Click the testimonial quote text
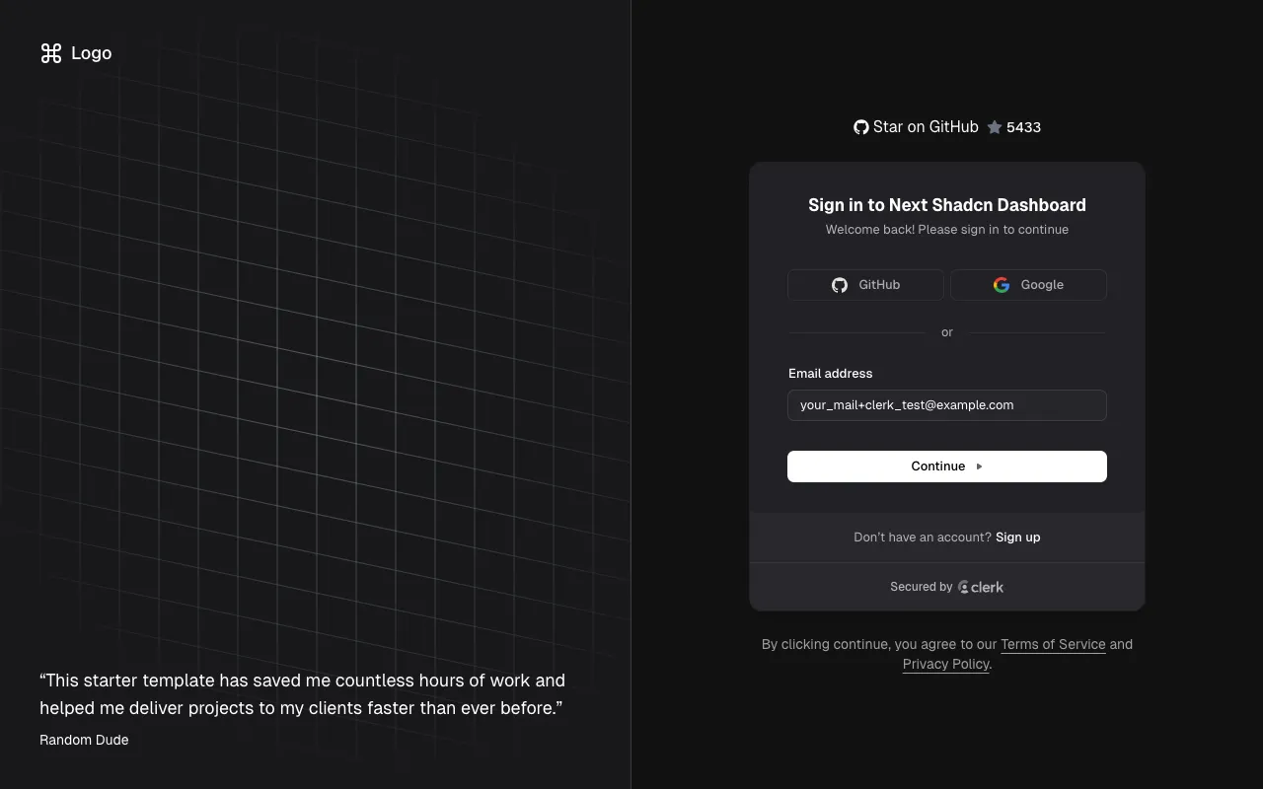The height and width of the screenshot is (789, 1263). click(302, 694)
